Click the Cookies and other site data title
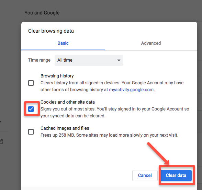This screenshot has width=202, height=190. click(x=68, y=102)
